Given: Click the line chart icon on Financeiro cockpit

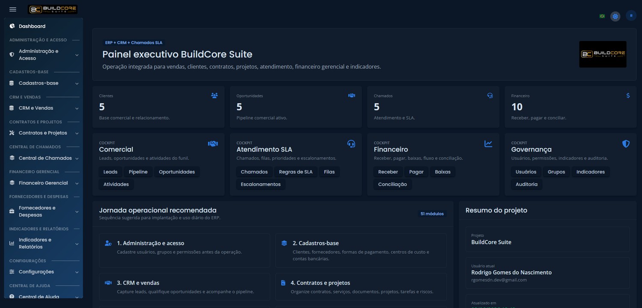Looking at the screenshot, I should 488,144.
